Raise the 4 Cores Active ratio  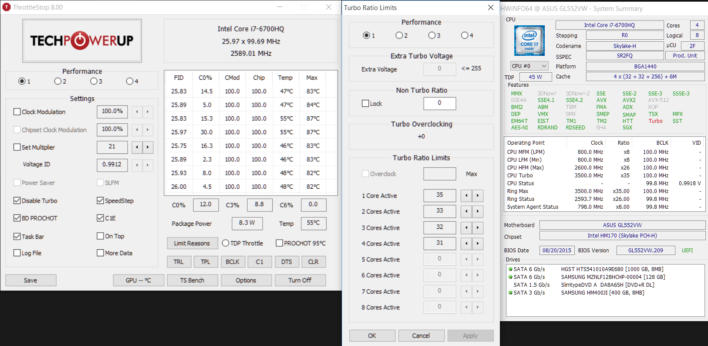click(478, 244)
